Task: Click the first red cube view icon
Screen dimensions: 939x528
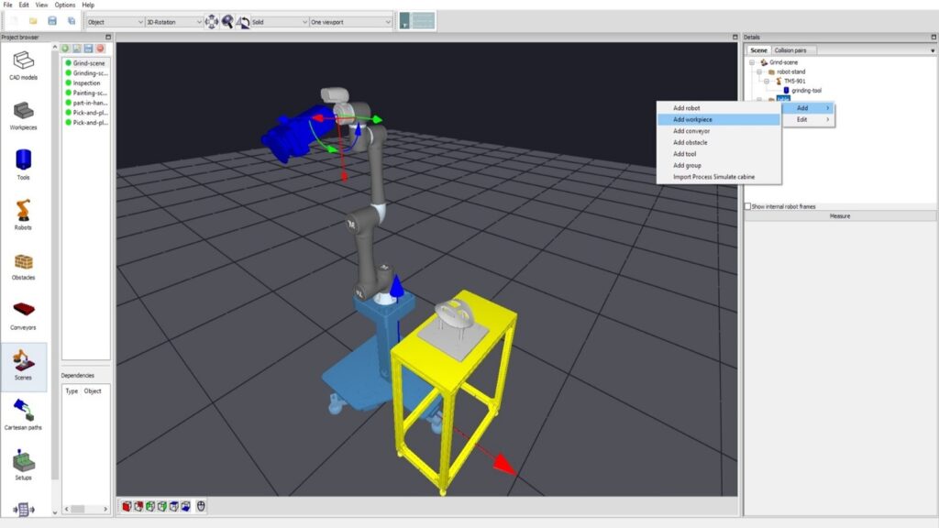Action: 127,505
